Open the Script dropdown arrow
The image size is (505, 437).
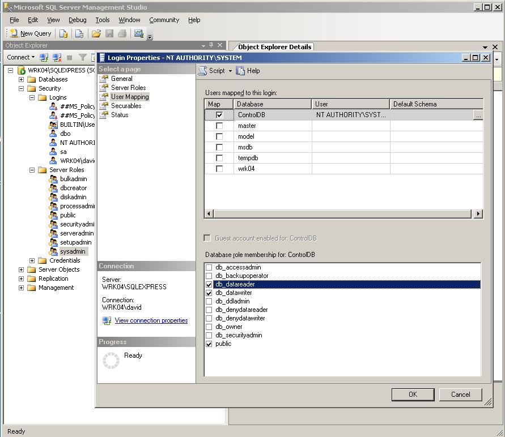pos(230,71)
